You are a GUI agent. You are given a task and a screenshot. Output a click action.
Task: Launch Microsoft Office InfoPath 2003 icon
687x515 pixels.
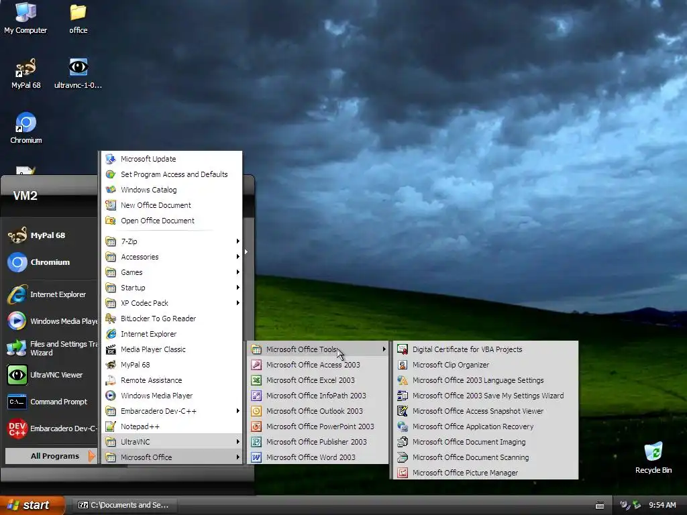click(x=256, y=396)
